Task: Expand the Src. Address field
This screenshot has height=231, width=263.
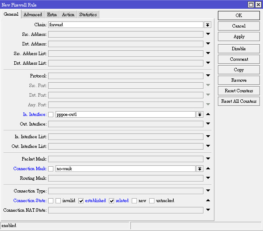Action: coord(208,34)
